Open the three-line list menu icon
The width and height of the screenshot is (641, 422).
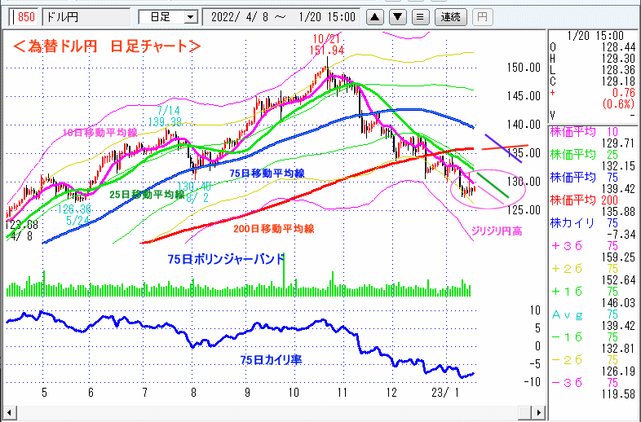pos(419,16)
